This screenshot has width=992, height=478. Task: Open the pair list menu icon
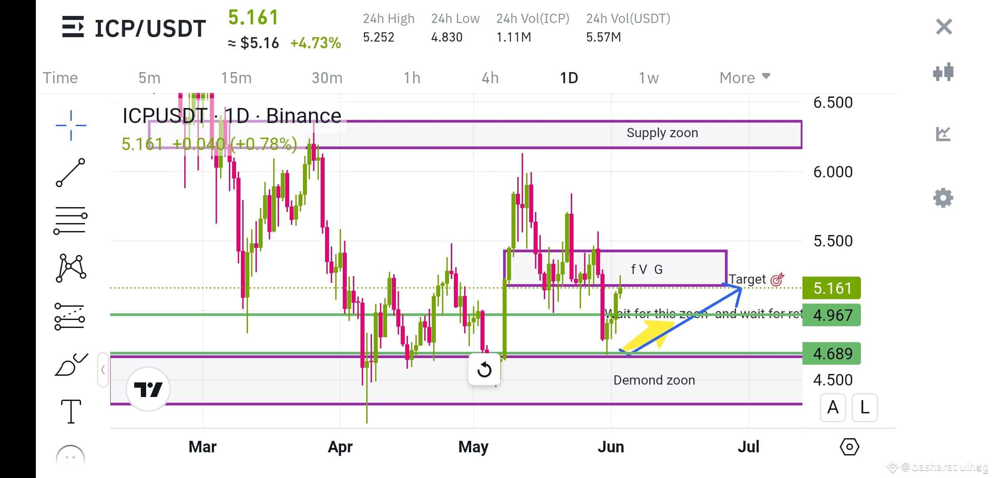73,27
